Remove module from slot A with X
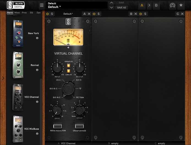Screen dimensions: 191x145 (x=89, y=14)
